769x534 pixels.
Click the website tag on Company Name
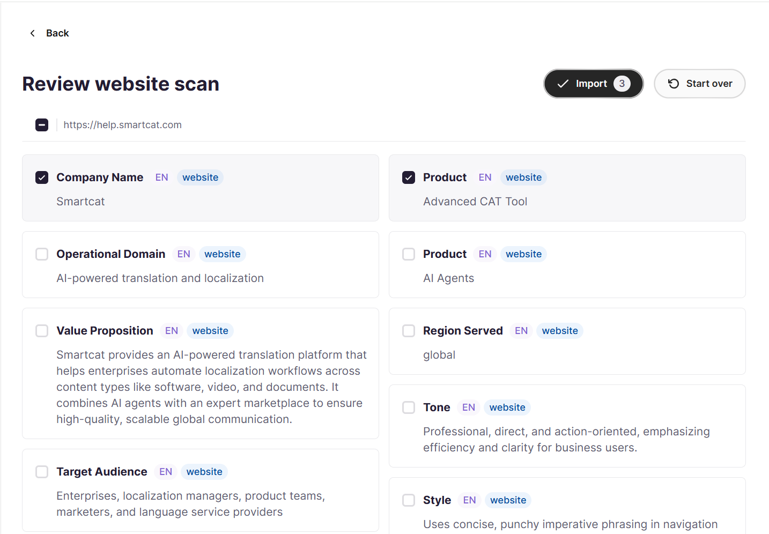point(200,177)
